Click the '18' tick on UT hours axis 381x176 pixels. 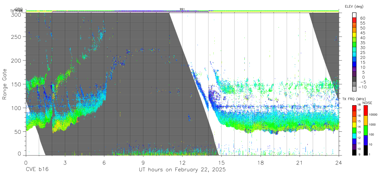[260, 162]
